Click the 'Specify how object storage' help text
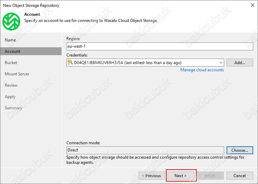This screenshot has width=258, height=184. (155, 160)
